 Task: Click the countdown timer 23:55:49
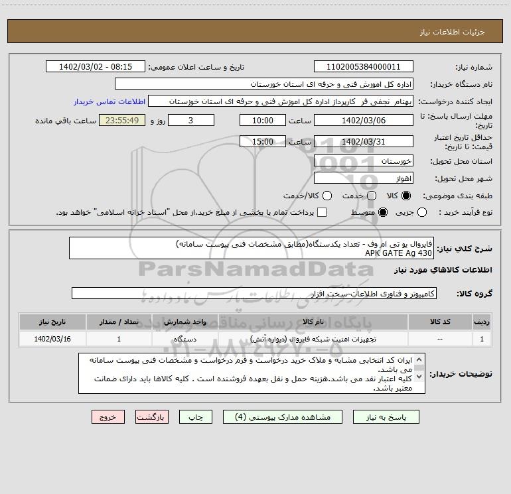(x=122, y=120)
